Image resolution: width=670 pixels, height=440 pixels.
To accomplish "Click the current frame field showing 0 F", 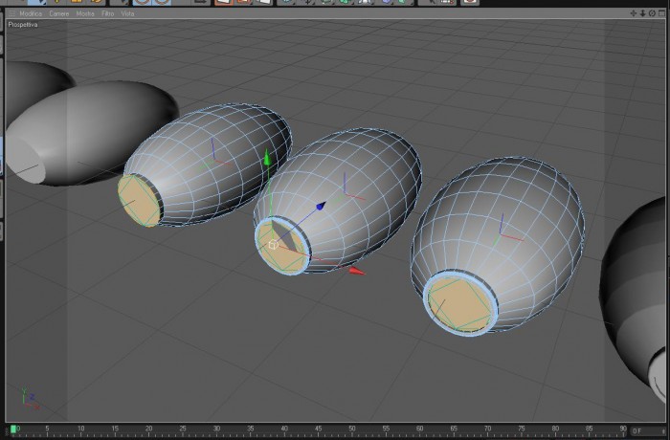I will 647,430.
